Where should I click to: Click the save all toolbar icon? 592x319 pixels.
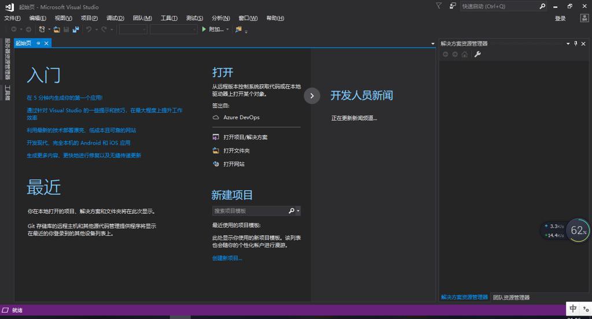tap(76, 29)
